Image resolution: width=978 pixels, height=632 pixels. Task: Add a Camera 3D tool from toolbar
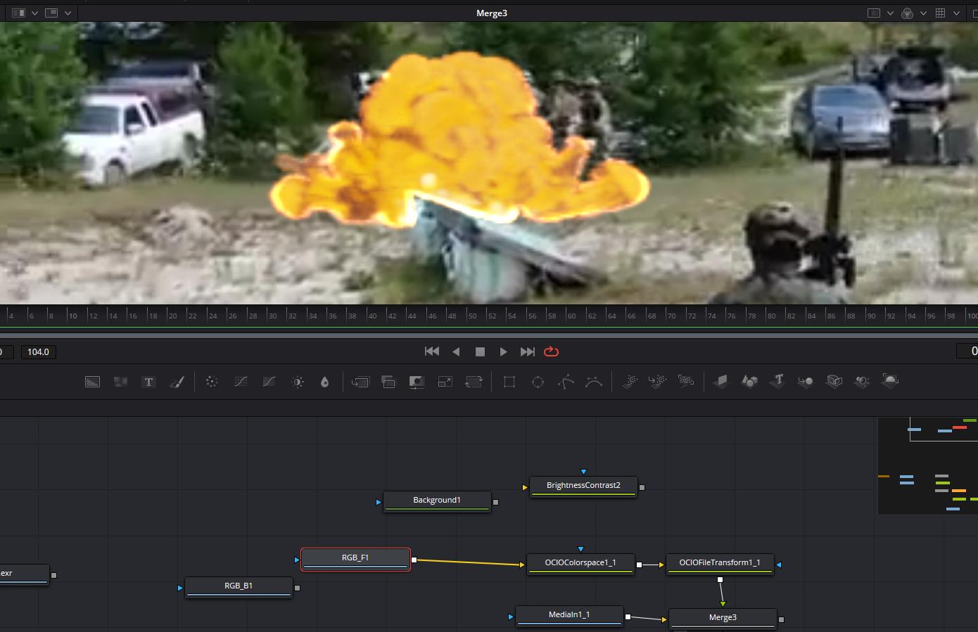[834, 382]
